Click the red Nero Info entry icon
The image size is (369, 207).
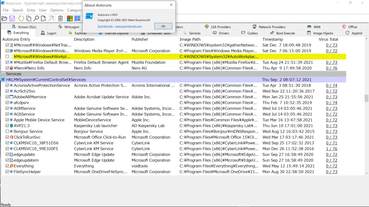click(x=11, y=68)
